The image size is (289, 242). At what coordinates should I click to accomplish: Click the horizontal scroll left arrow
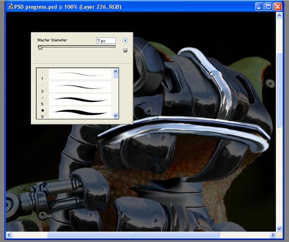tap(9, 235)
